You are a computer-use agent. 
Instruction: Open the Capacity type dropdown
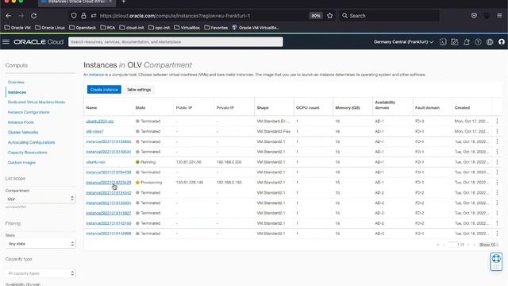(x=40, y=273)
